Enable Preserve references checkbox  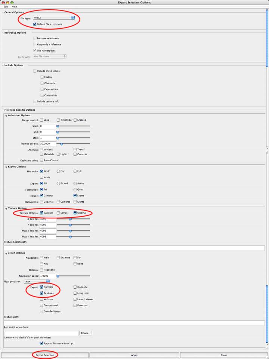pyautogui.click(x=35, y=38)
